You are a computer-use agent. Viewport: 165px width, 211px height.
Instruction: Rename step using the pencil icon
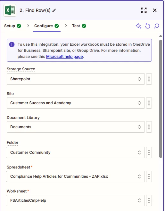pyautogui.click(x=54, y=10)
